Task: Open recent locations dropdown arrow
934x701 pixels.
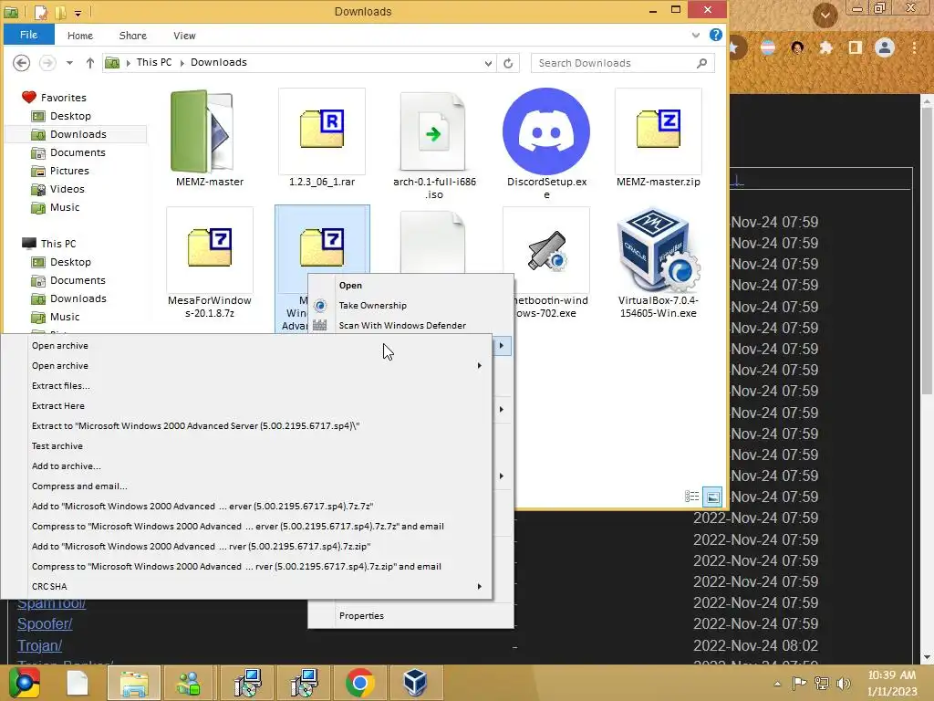Action: [69, 63]
